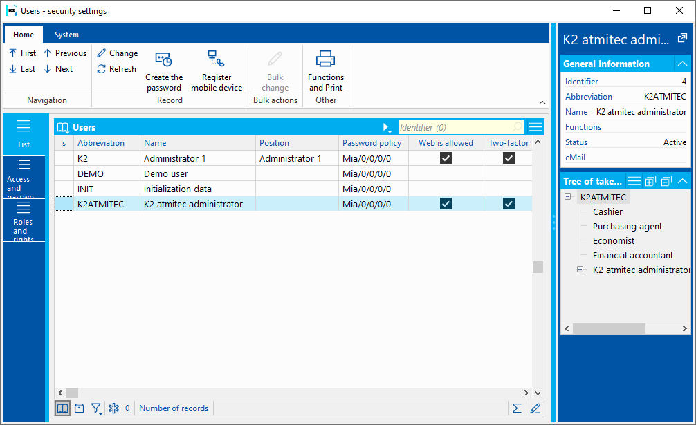
Task: Toggle Web is allowed for K2 user
Action: [446, 158]
